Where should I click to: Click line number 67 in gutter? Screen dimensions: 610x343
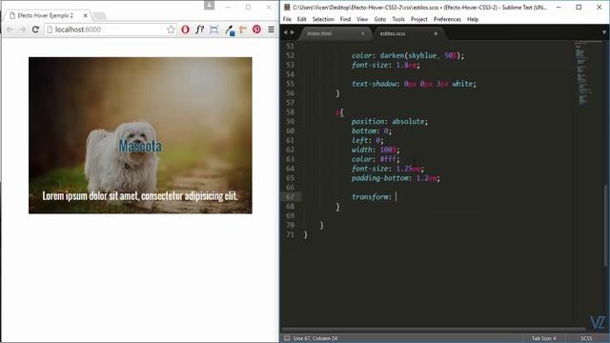tap(290, 197)
